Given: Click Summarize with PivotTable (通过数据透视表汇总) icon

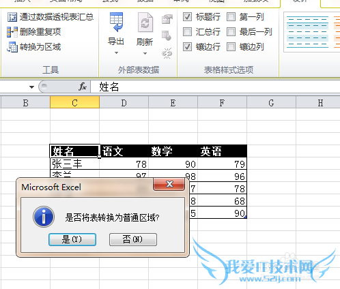Looking at the screenshot, I should point(12,17).
